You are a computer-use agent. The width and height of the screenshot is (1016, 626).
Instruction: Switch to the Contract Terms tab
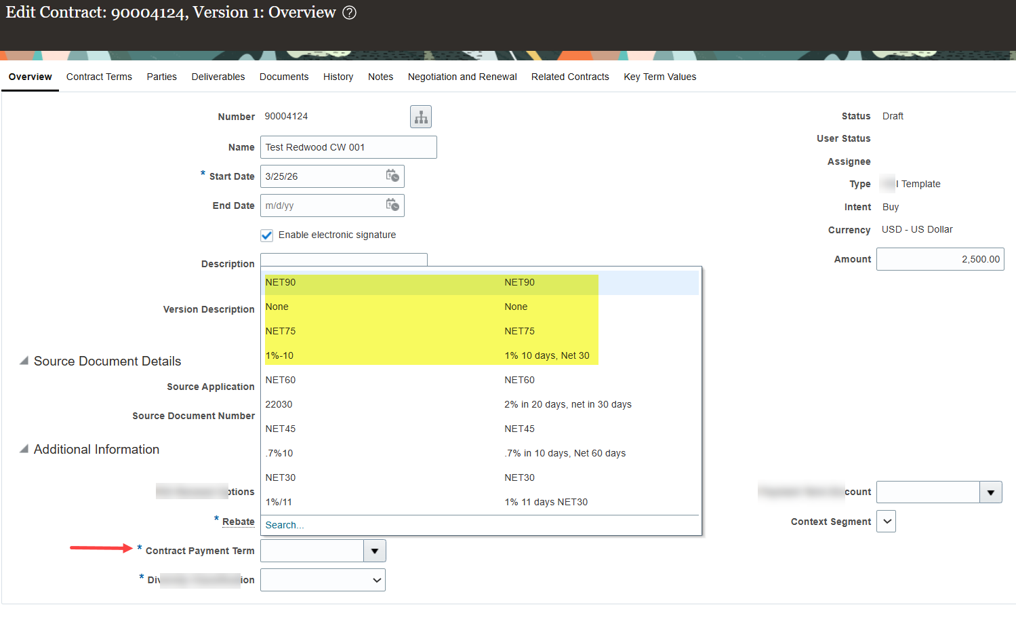99,77
